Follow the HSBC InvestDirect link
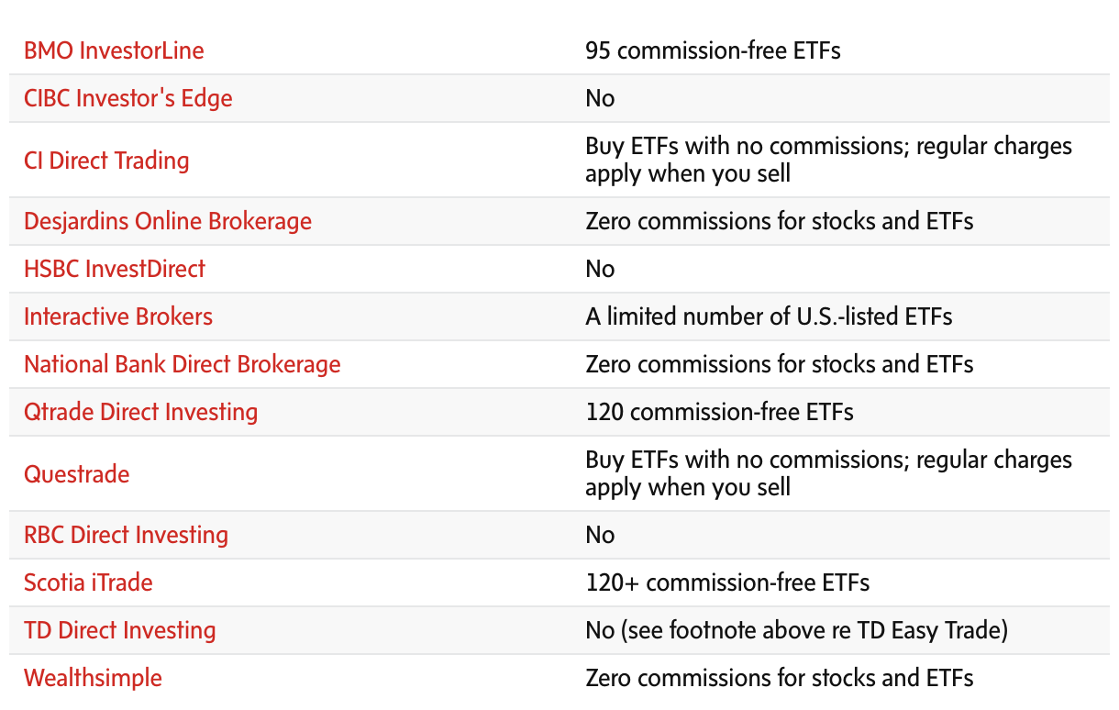Image resolution: width=1119 pixels, height=710 pixels. pos(115,269)
